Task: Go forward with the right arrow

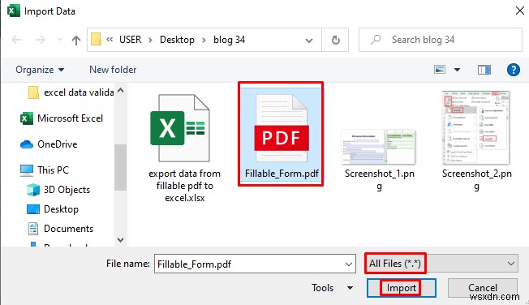Action: tap(40, 40)
